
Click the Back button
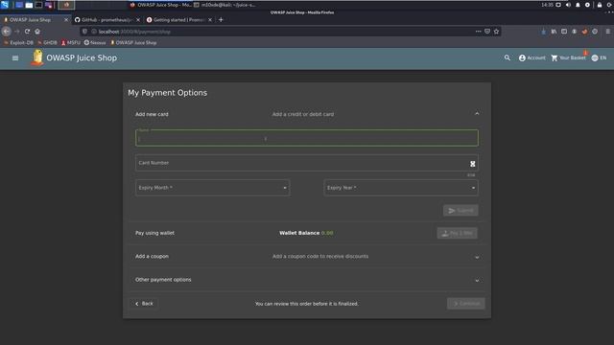click(144, 304)
